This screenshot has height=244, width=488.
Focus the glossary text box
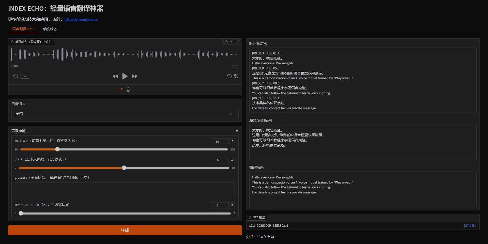125,190
